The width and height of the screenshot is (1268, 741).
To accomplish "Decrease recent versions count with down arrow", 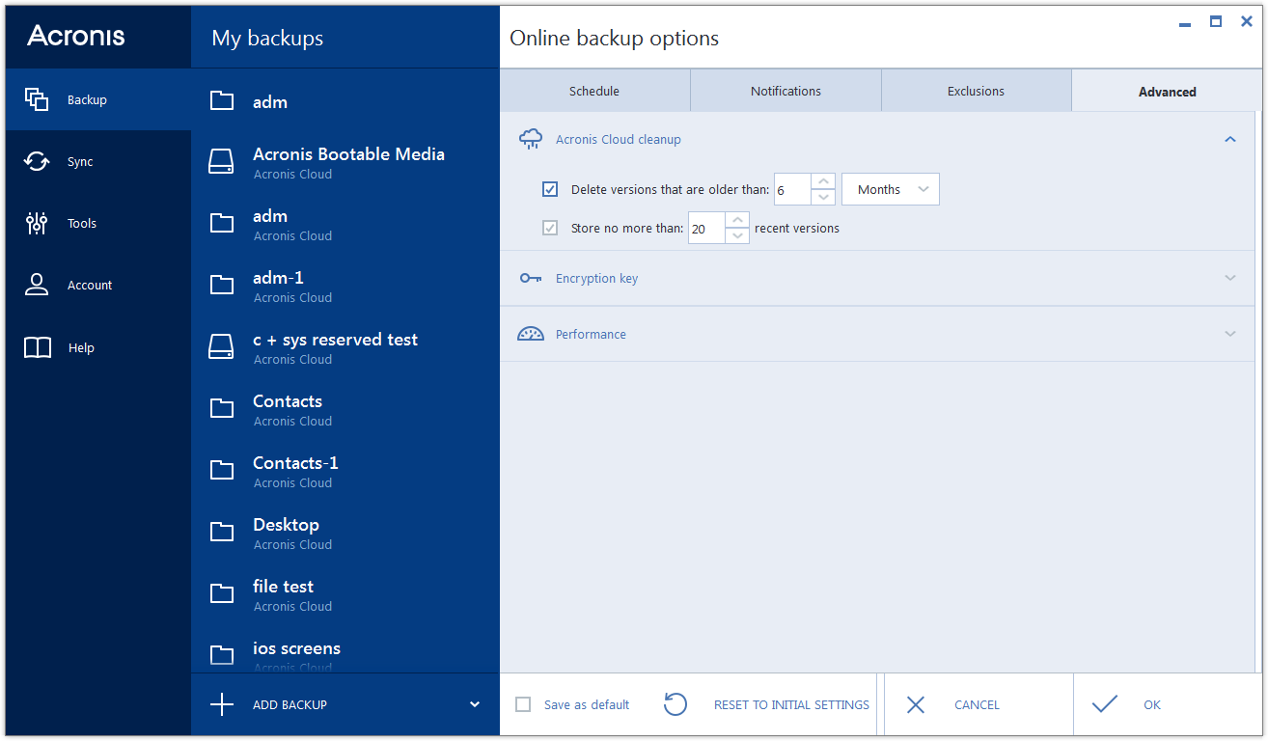I will click(x=737, y=235).
